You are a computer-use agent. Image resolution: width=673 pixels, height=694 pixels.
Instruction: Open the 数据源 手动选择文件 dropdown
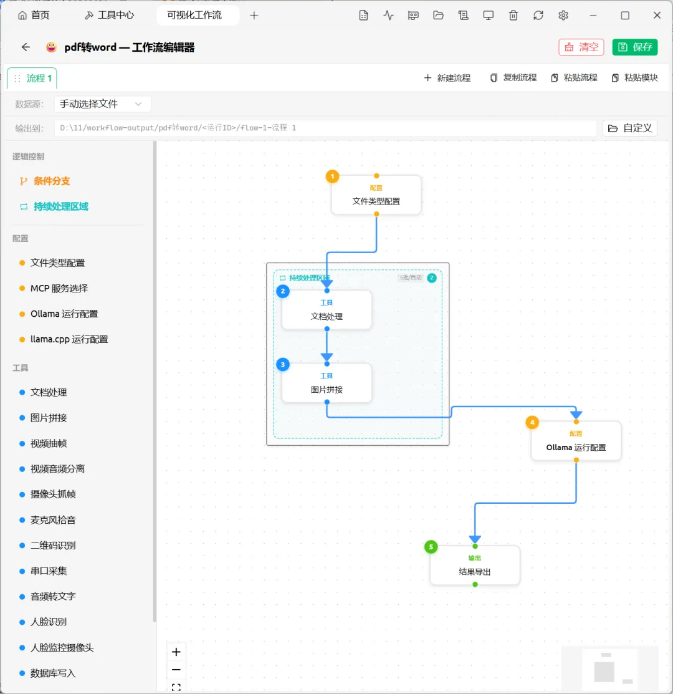(103, 104)
